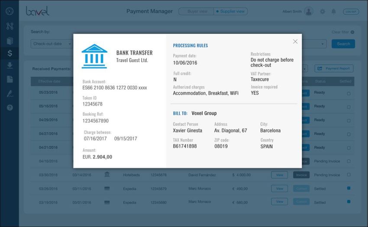
Task: Sort by Effective date column header
Action: tap(49, 81)
